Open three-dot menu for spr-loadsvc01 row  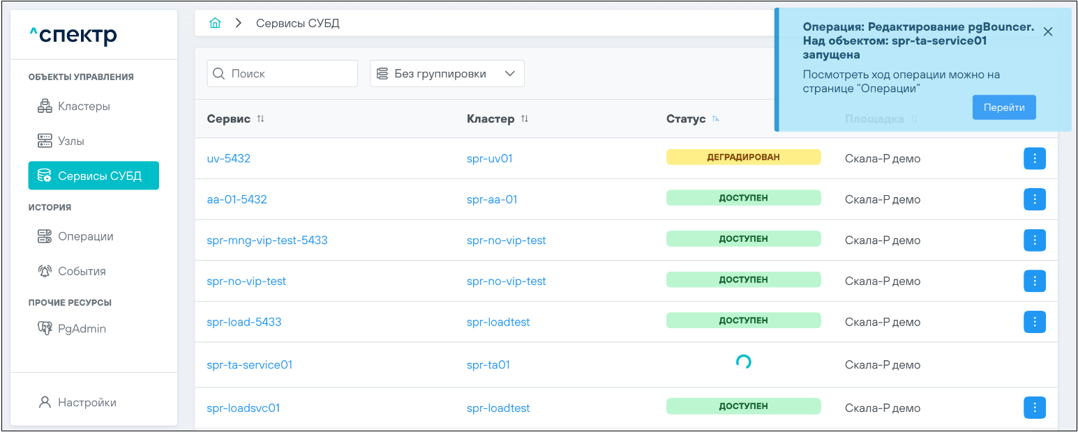click(x=1034, y=408)
